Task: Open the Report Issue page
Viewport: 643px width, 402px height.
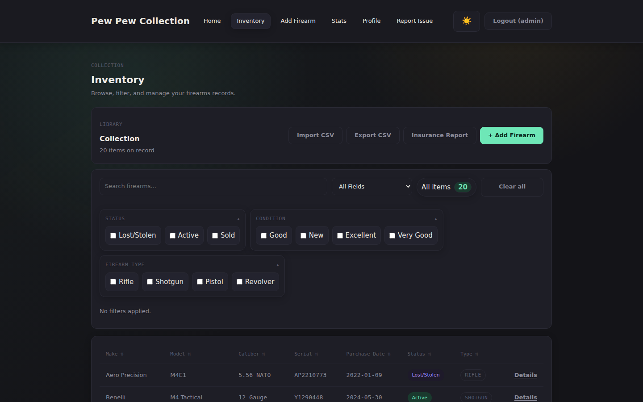Action: pos(414,21)
